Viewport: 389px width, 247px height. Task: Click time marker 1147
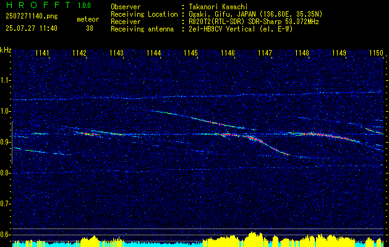pos(265,53)
